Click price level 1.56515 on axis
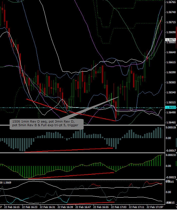 [171, 102]
